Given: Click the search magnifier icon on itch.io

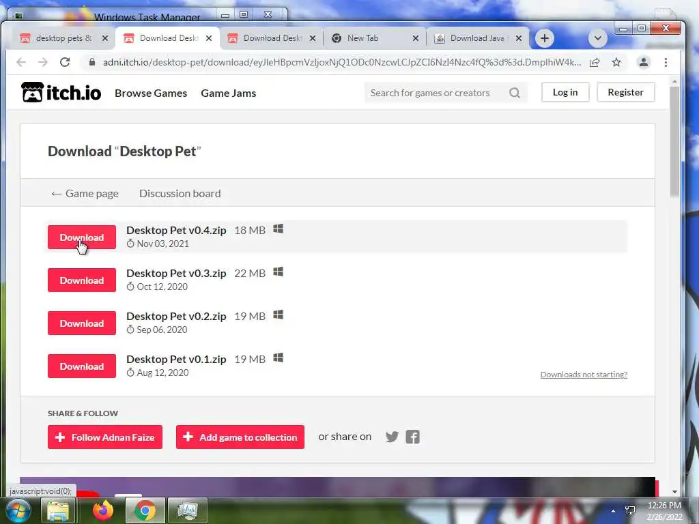Looking at the screenshot, I should (x=515, y=93).
